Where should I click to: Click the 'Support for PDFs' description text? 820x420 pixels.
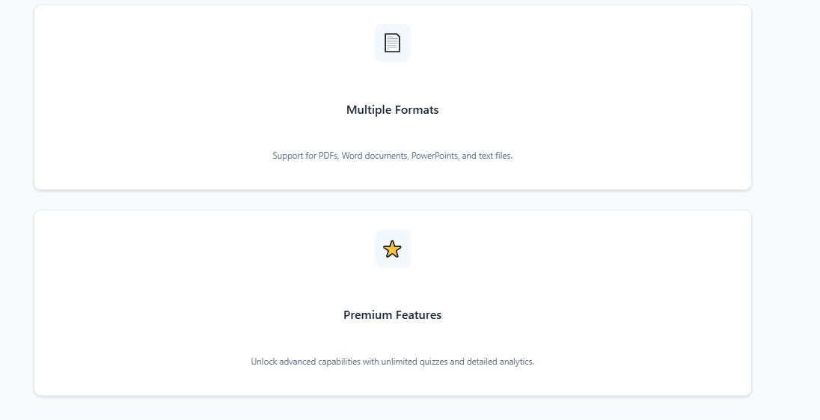392,156
